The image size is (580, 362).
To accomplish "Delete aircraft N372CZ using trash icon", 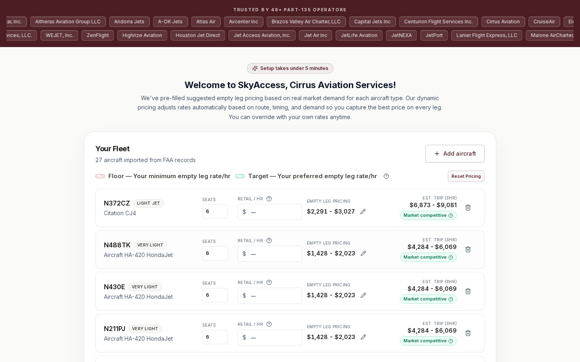I will click(x=468, y=208).
